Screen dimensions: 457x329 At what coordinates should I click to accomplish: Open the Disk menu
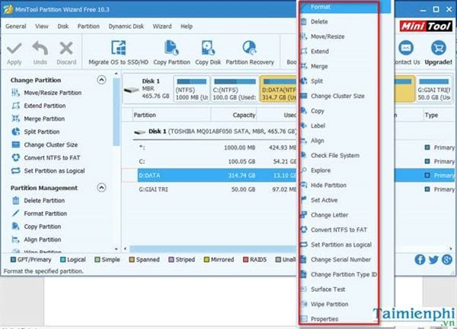[x=63, y=27]
